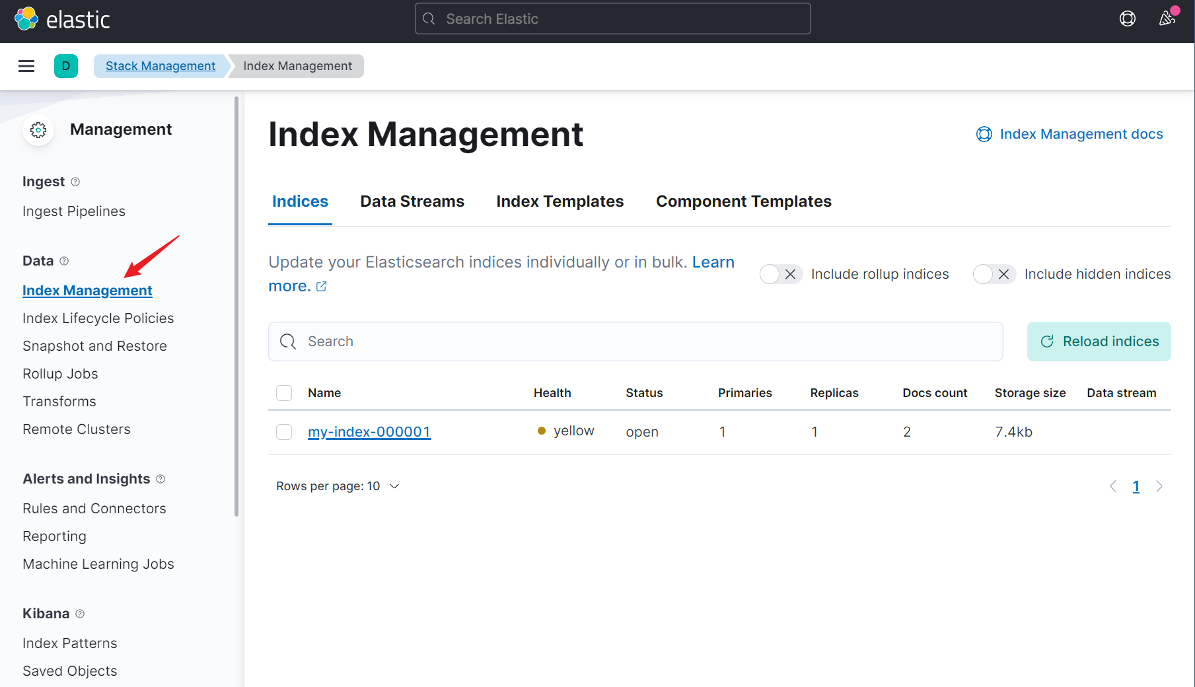Open Ingest Pipelines in sidebar
This screenshot has width=1195, height=687.
[74, 211]
